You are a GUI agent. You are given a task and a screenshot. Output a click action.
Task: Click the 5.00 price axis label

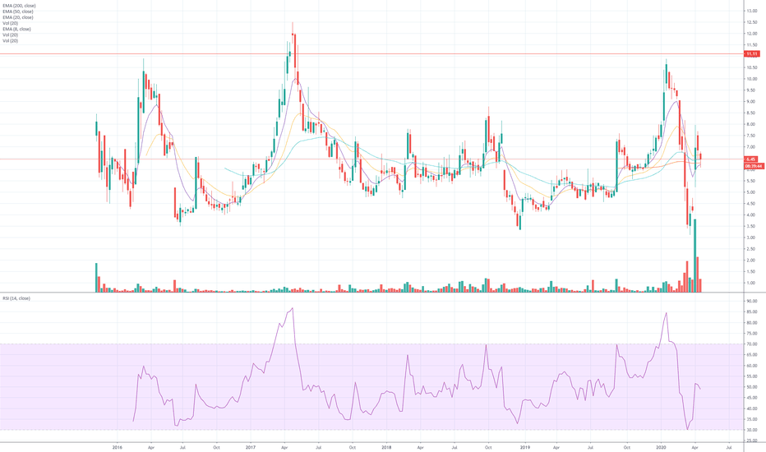point(751,192)
